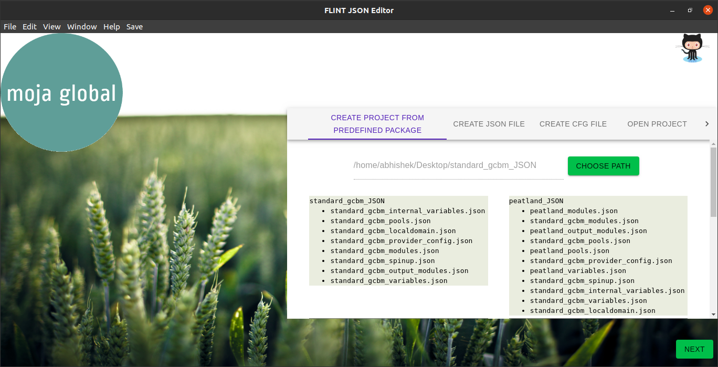Click the standard_gcbm_JSON path input field
The image size is (718, 367).
458,165
